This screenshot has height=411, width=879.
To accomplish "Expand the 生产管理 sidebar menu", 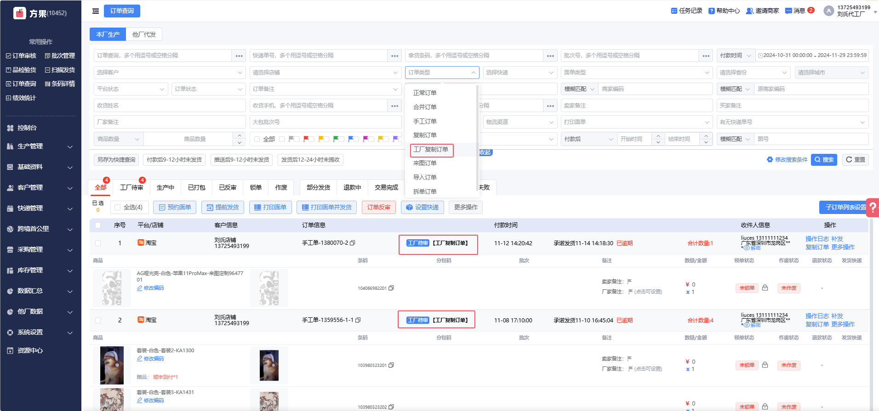I will 40,146.
